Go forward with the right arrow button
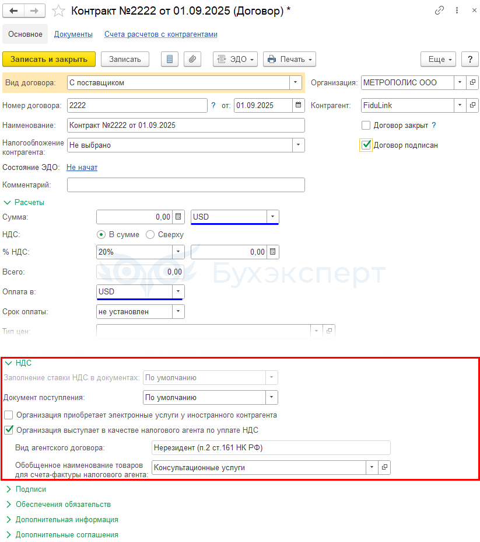This screenshot has height=542, width=480. [34, 11]
